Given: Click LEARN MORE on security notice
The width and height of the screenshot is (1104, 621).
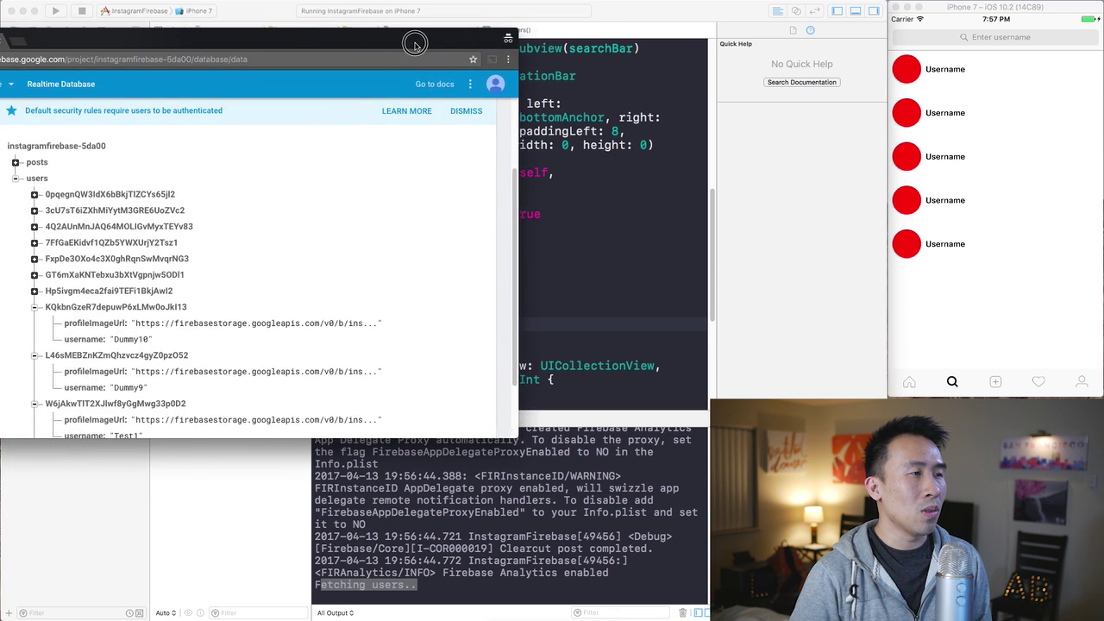Looking at the screenshot, I should (x=407, y=111).
